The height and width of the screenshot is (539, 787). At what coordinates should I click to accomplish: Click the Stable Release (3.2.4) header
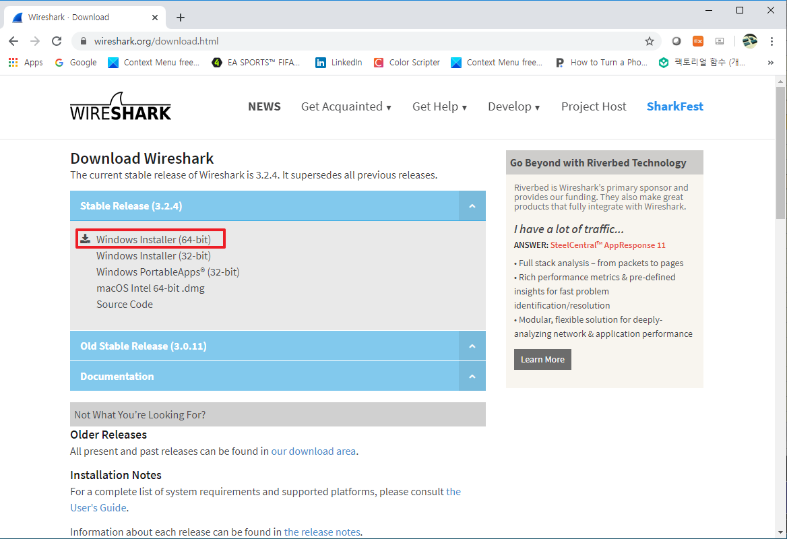pos(278,205)
